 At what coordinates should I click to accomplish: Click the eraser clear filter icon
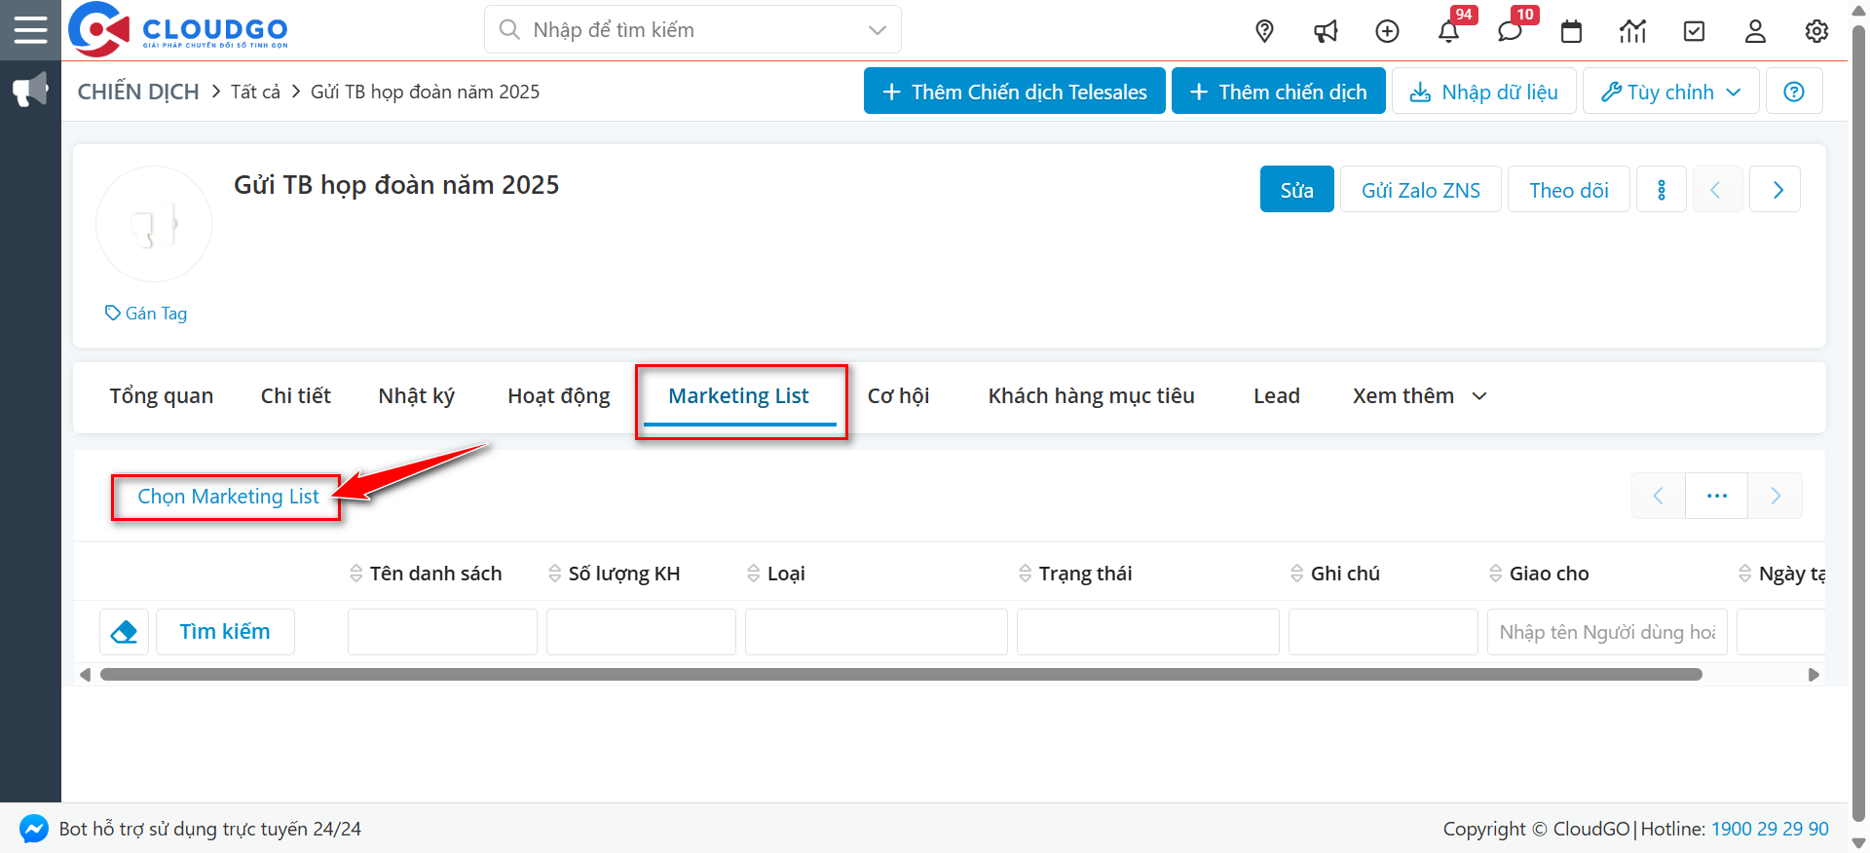[x=124, y=632]
